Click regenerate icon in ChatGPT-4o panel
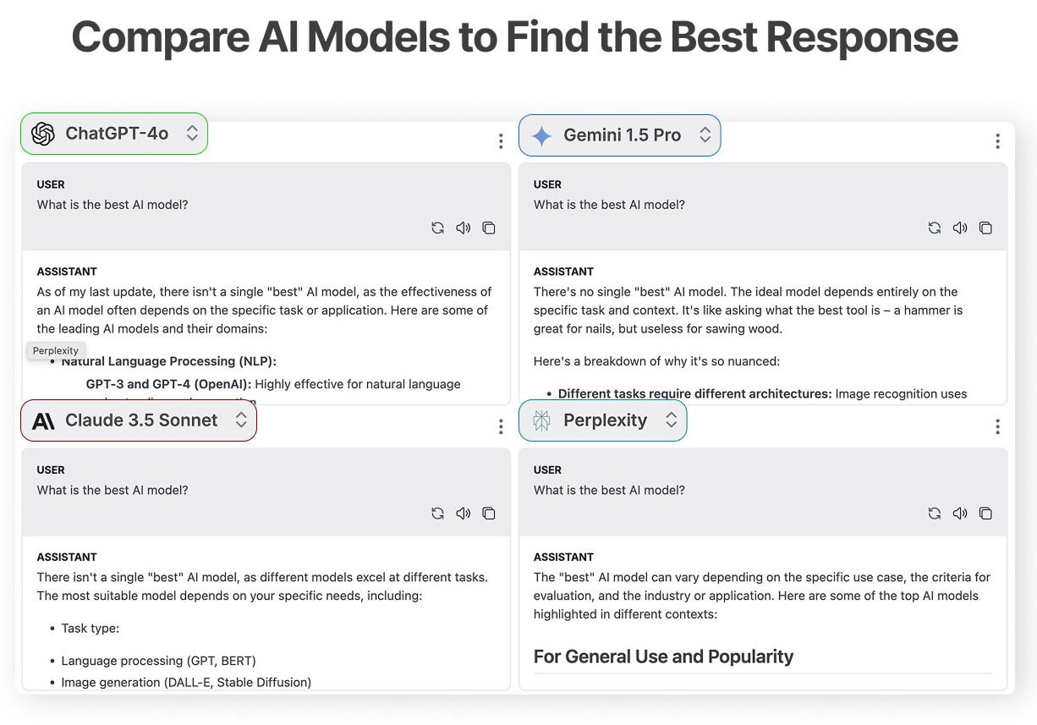Image resolution: width=1037 pixels, height=725 pixels. (x=437, y=228)
